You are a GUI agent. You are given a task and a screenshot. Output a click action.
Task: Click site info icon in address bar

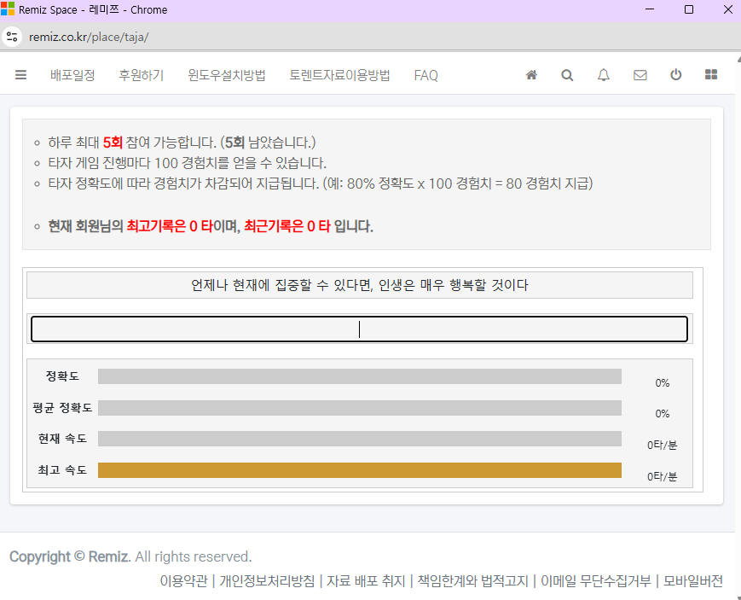pos(12,37)
